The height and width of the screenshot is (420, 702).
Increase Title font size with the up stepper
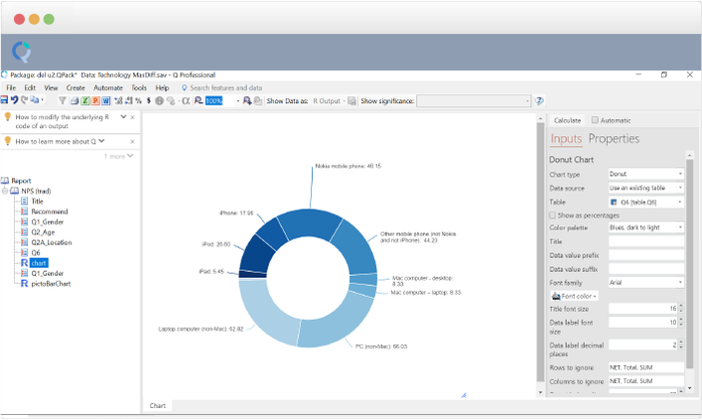click(681, 306)
